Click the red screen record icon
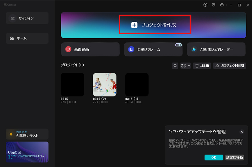 point(68,49)
